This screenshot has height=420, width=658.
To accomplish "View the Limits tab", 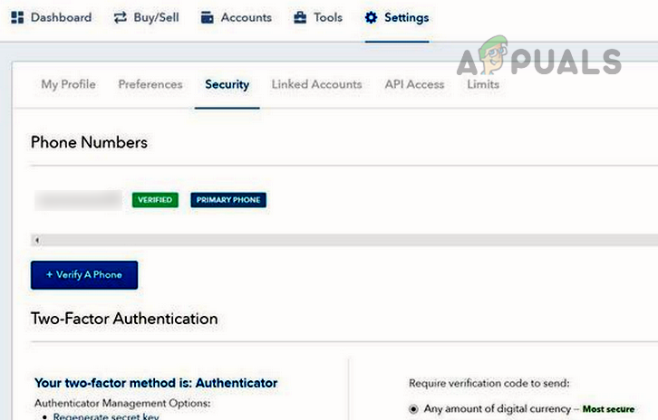I will 483,84.
